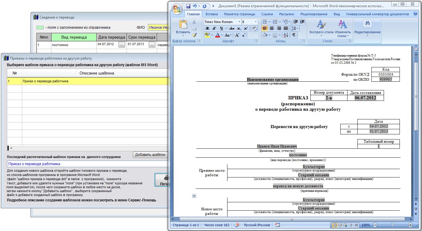Screen dimensions: 422x231
Task: Toggle bold (Ж) formatting
Action: [207, 28]
